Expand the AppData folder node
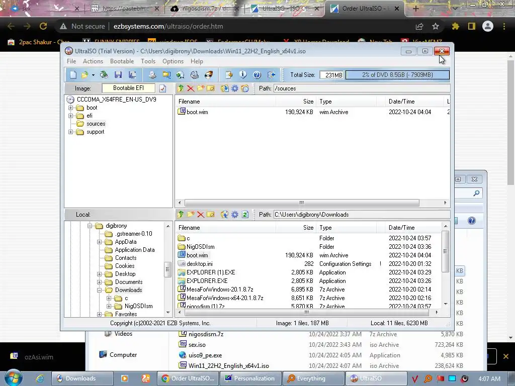Screen dimensions: 515x386 coord(100,242)
